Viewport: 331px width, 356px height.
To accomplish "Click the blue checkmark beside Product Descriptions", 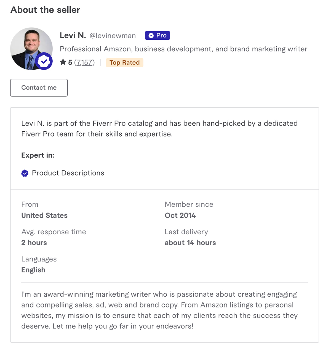I will [25, 173].
